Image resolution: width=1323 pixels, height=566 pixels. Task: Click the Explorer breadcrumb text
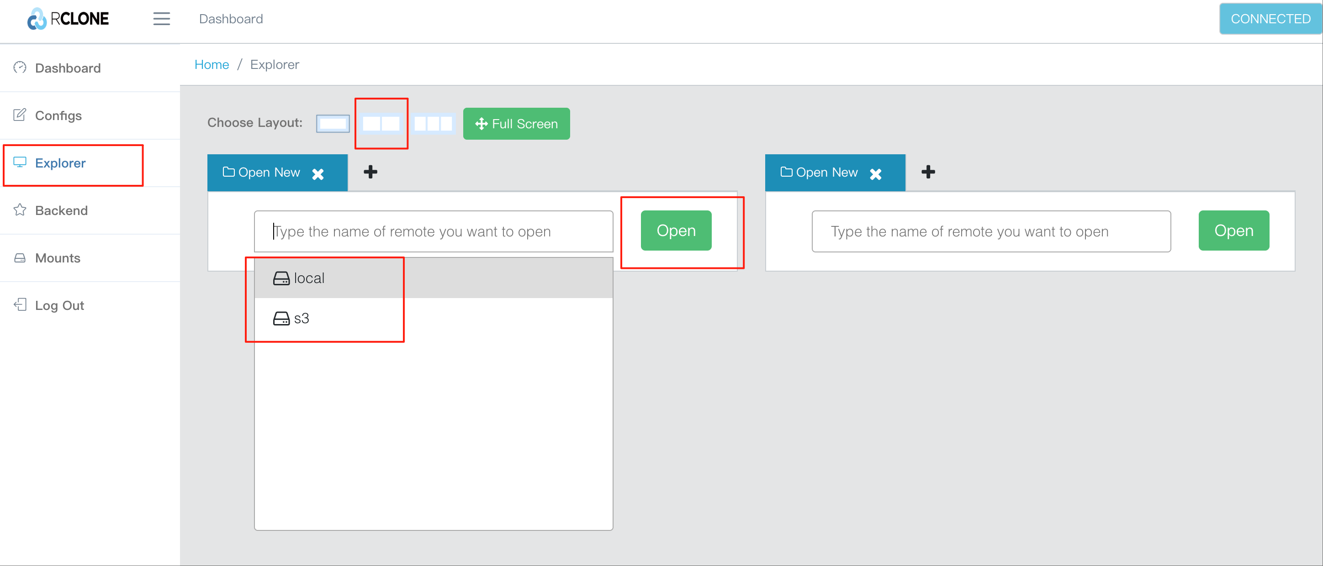(275, 65)
